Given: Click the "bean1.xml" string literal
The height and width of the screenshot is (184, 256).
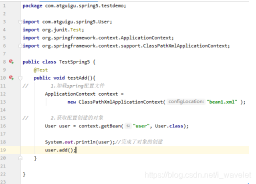Looking at the screenshot, I should tap(222, 102).
